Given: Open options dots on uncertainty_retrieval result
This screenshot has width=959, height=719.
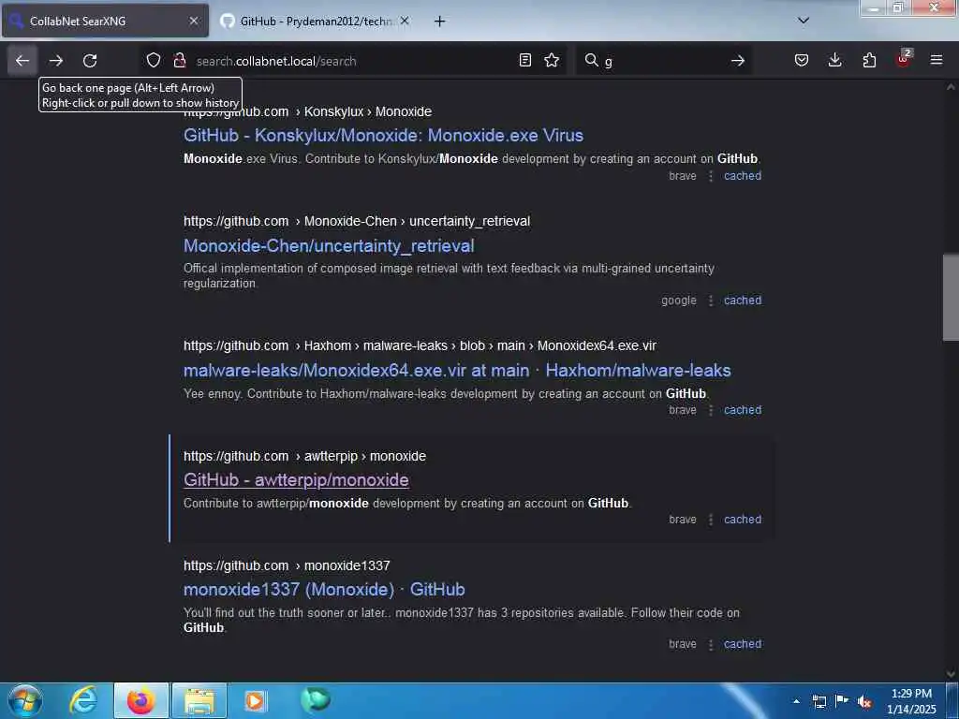Looking at the screenshot, I should 711,301.
